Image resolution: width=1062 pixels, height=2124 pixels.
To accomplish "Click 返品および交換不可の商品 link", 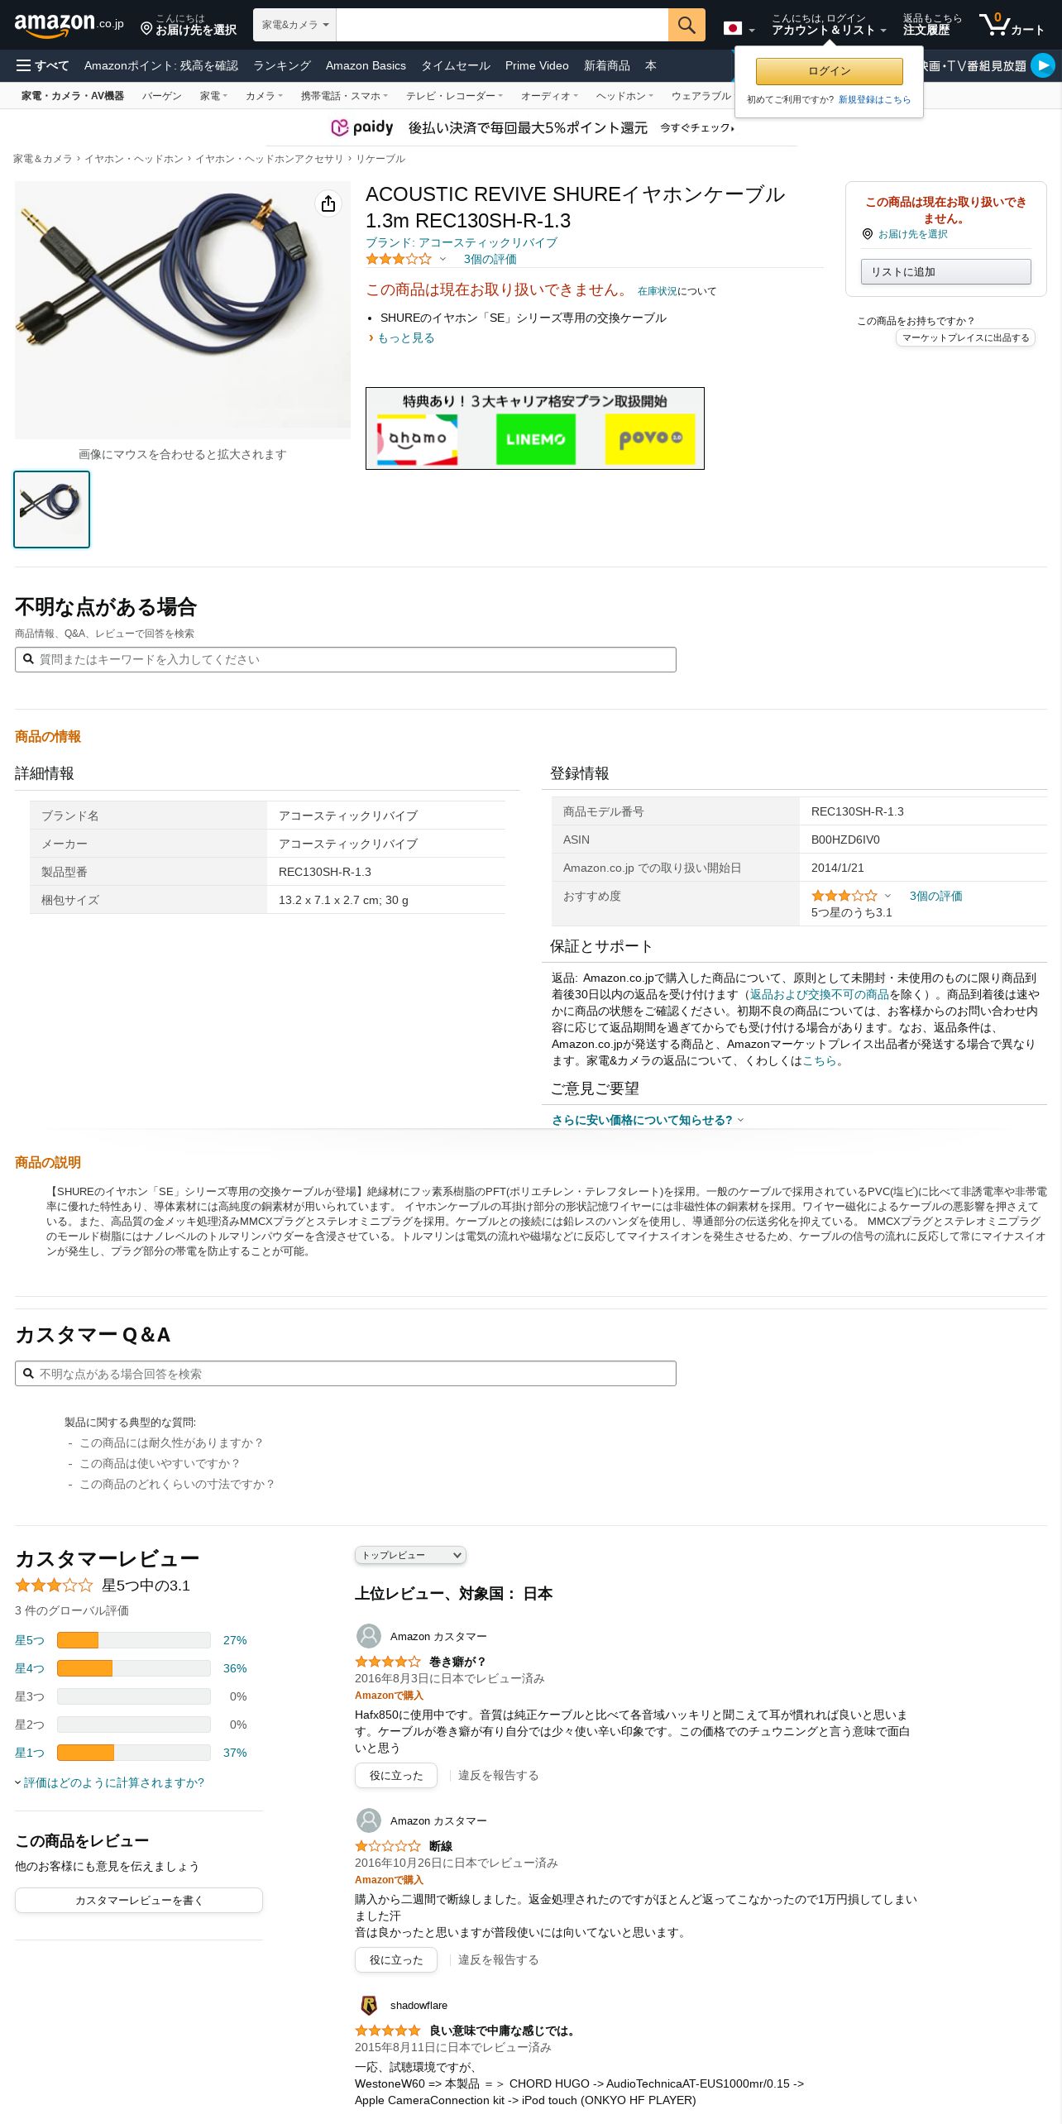I will click(x=819, y=994).
